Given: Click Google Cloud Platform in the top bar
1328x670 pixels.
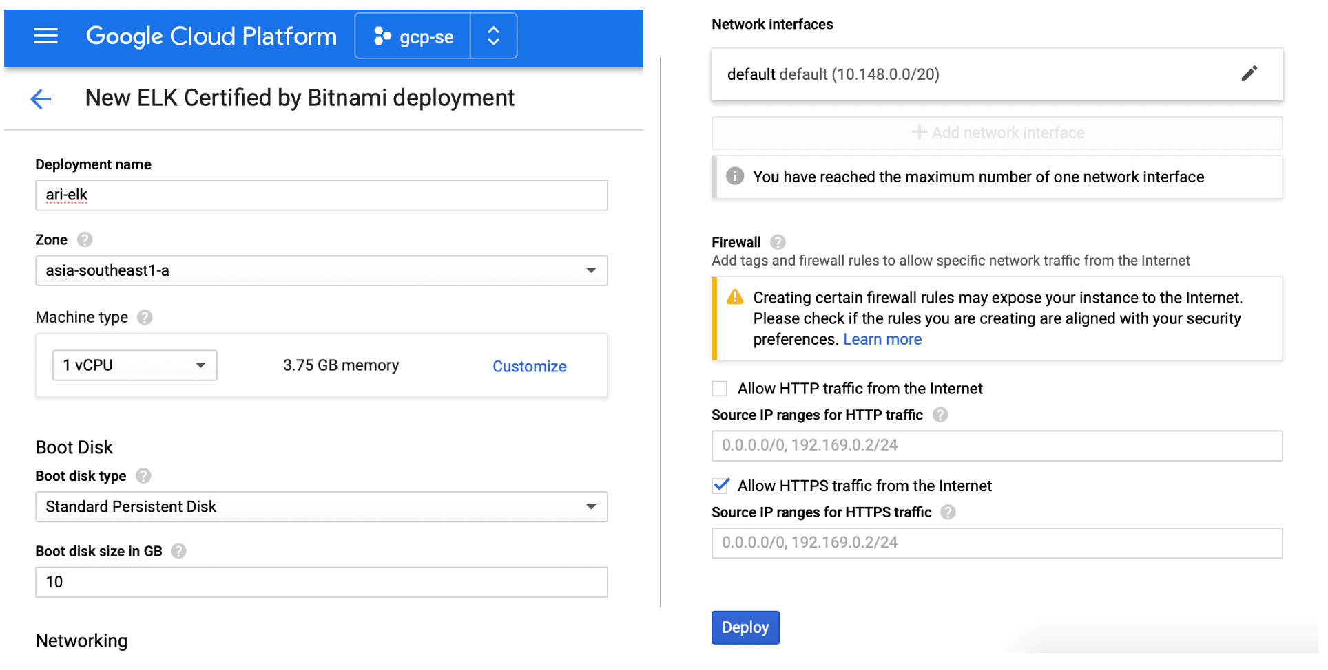Looking at the screenshot, I should 211,36.
